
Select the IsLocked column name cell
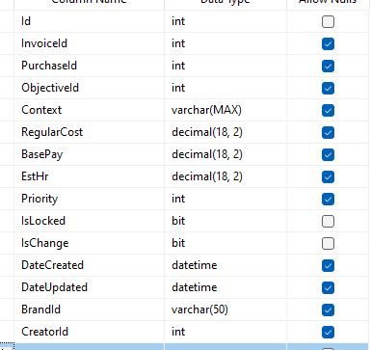coord(89,221)
